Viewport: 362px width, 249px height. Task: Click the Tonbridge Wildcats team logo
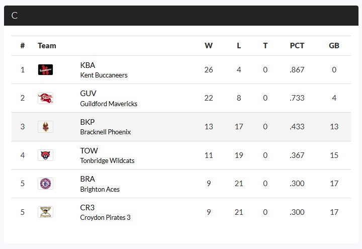(45, 155)
